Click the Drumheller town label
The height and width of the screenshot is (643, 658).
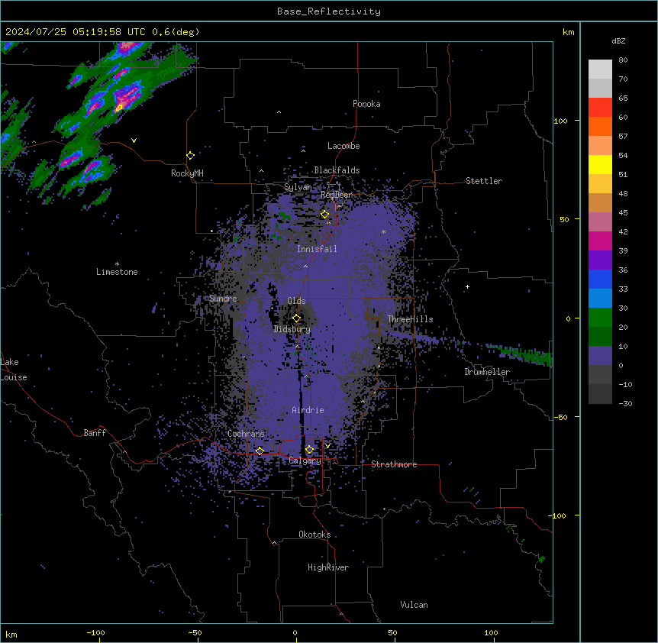(x=487, y=372)
